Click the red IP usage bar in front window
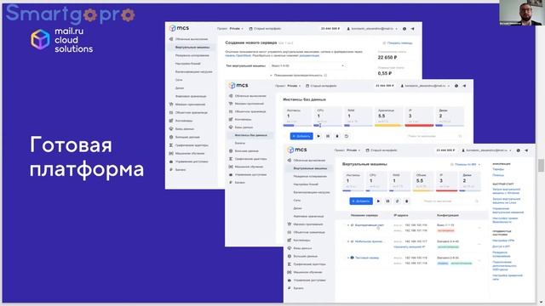The width and height of the screenshot is (545, 306). (x=446, y=190)
